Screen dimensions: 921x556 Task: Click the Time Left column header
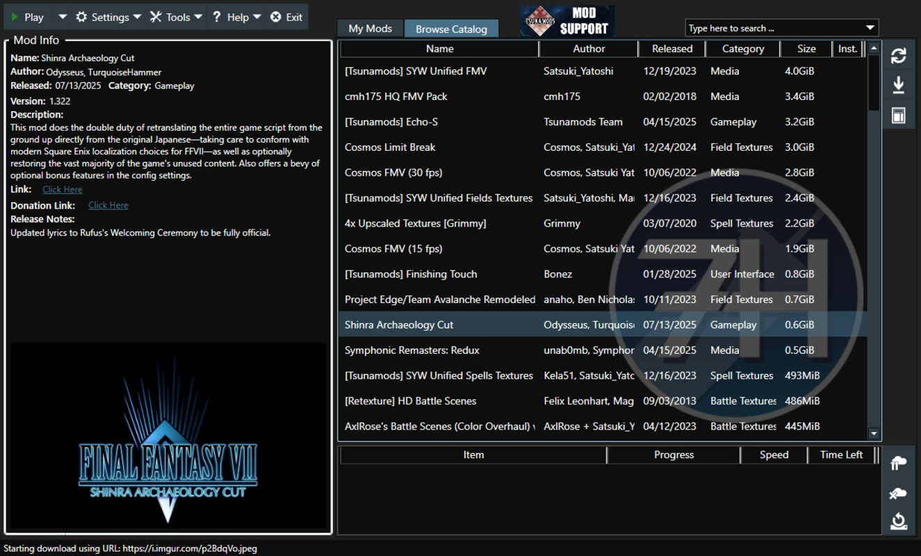[841, 455]
